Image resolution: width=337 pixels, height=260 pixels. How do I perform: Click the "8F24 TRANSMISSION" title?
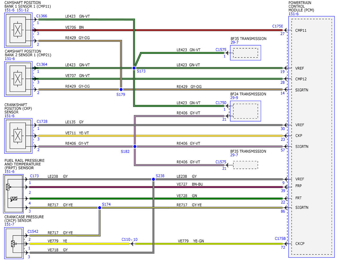[x=248, y=94]
